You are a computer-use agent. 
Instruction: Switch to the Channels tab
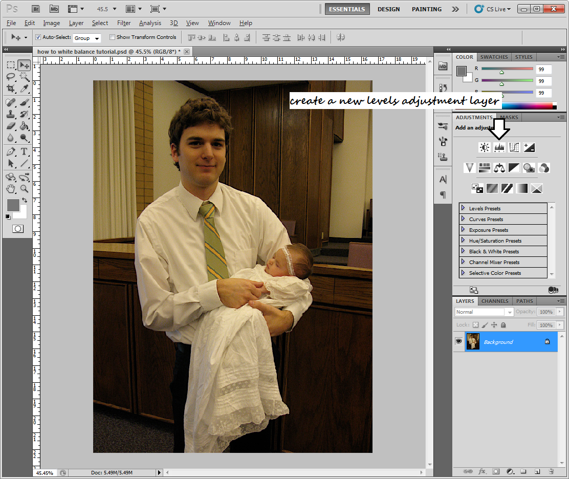[495, 301]
